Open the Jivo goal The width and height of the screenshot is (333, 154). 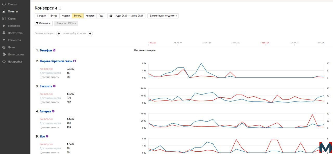coord(42,136)
